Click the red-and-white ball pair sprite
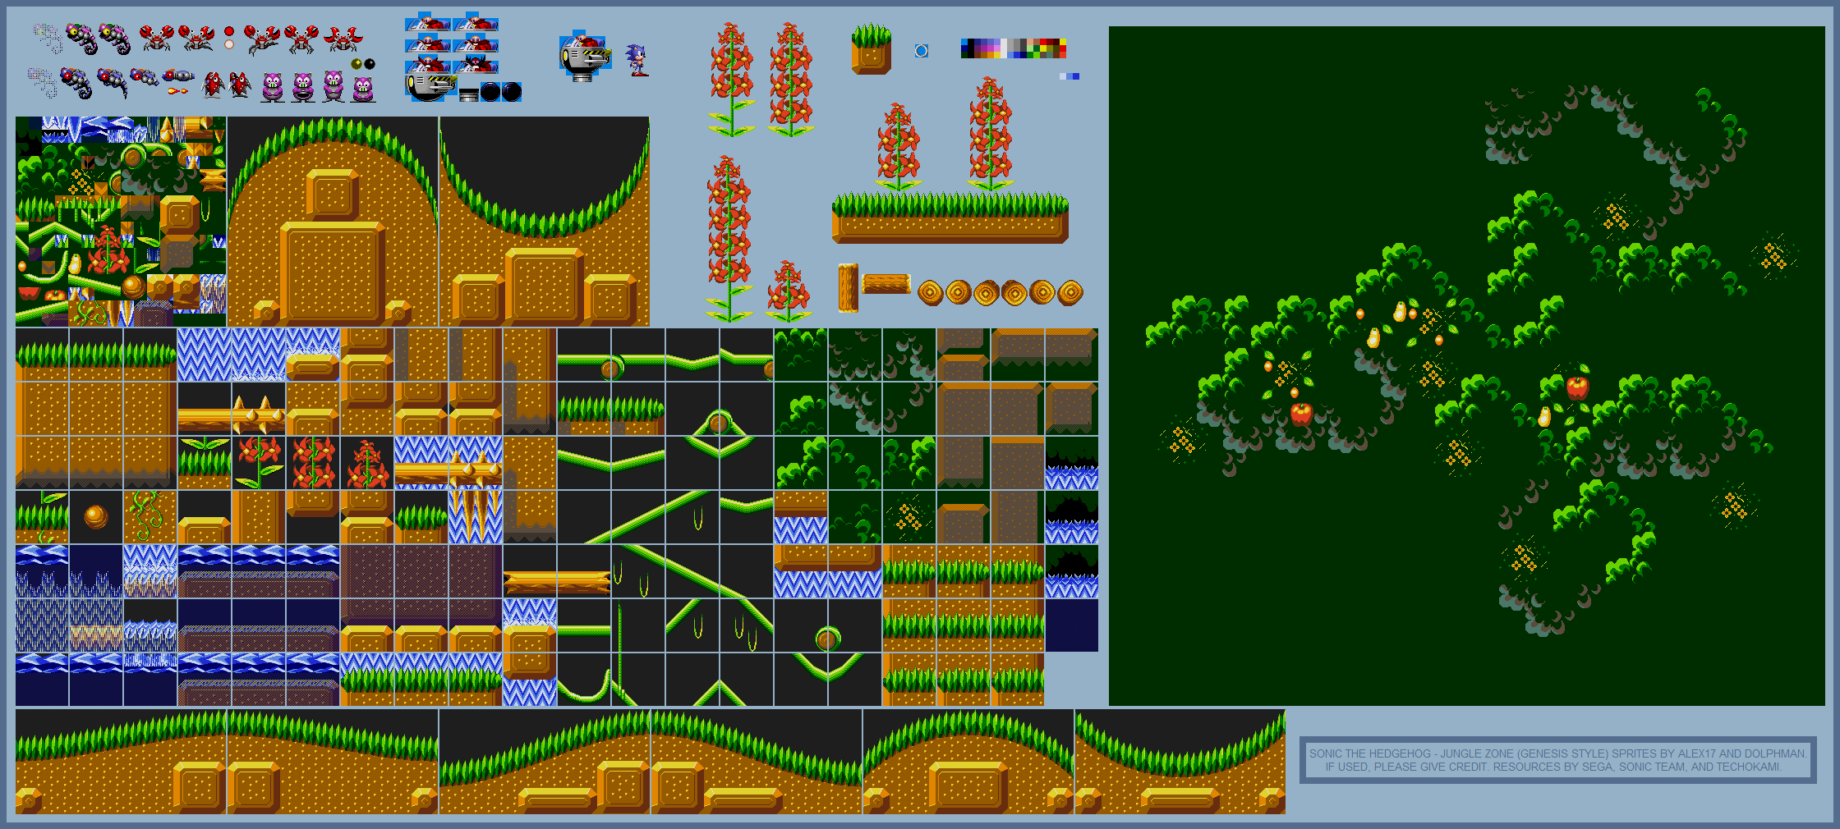The height and width of the screenshot is (829, 1840). pos(229,38)
